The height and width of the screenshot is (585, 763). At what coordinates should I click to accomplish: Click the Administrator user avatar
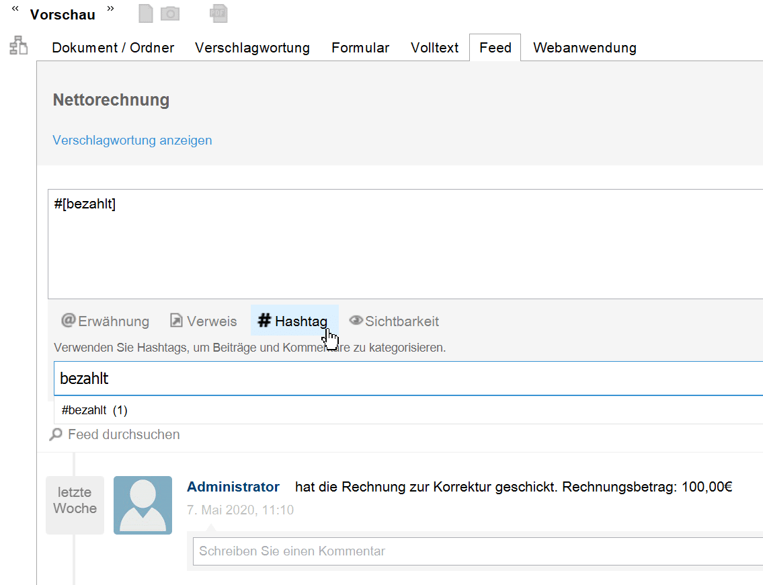tap(143, 505)
